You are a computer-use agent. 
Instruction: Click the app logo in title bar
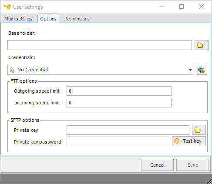click(7, 7)
